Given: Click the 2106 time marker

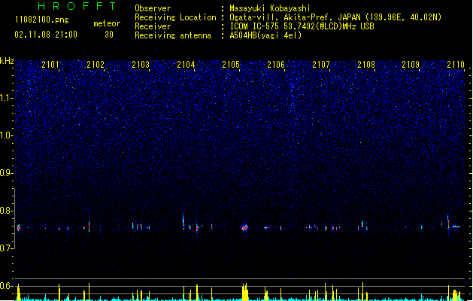Looking at the screenshot, I should coord(276,65).
